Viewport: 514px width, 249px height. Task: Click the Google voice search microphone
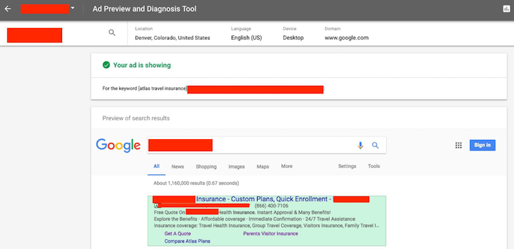click(360, 145)
